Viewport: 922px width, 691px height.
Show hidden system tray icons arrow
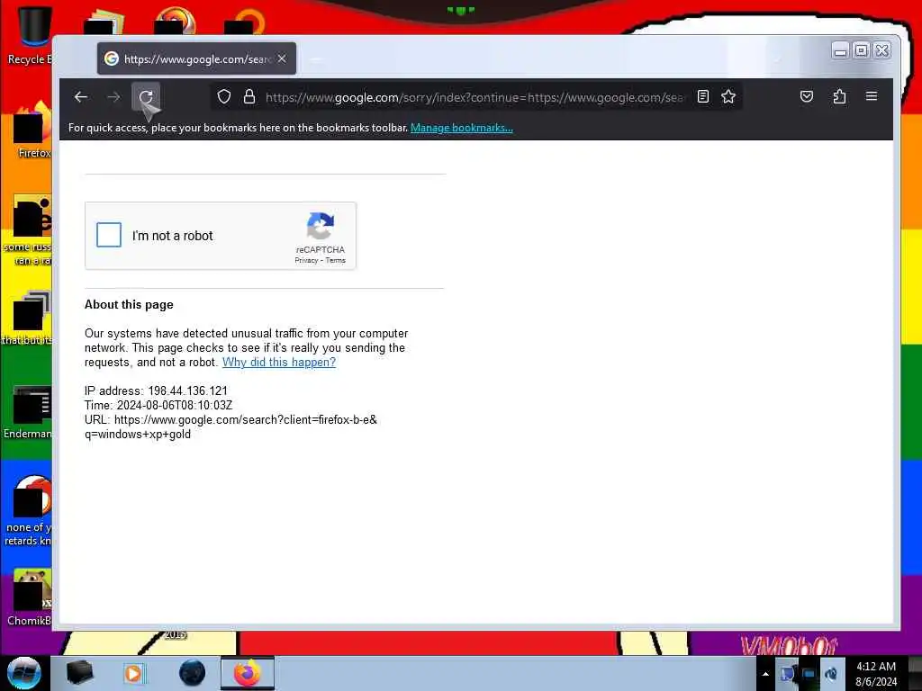tap(765, 674)
